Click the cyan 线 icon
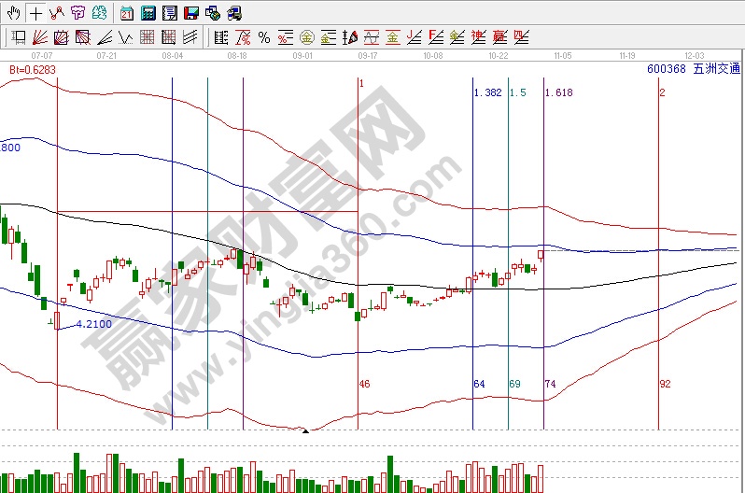The height and width of the screenshot is (493, 745). [98, 13]
